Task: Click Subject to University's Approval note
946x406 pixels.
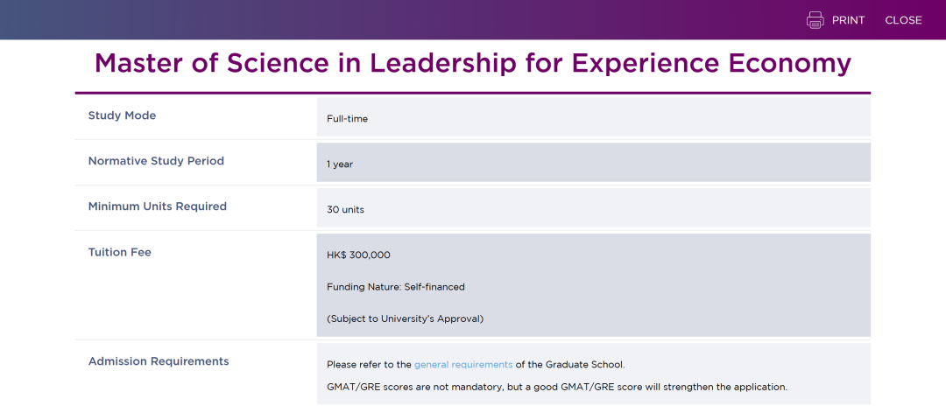Action: pos(406,319)
